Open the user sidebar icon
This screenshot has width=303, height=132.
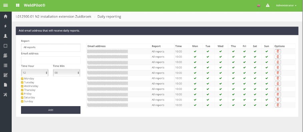[x=6, y=36]
